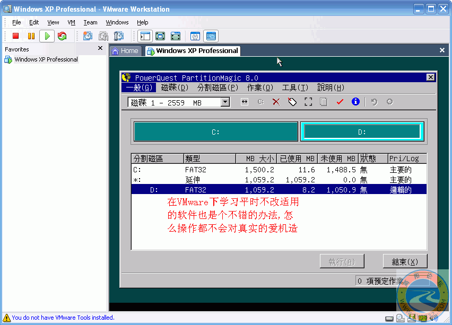The image size is (452, 325).
Task: Click the MB 大小 column header
Action: [x=256, y=159]
